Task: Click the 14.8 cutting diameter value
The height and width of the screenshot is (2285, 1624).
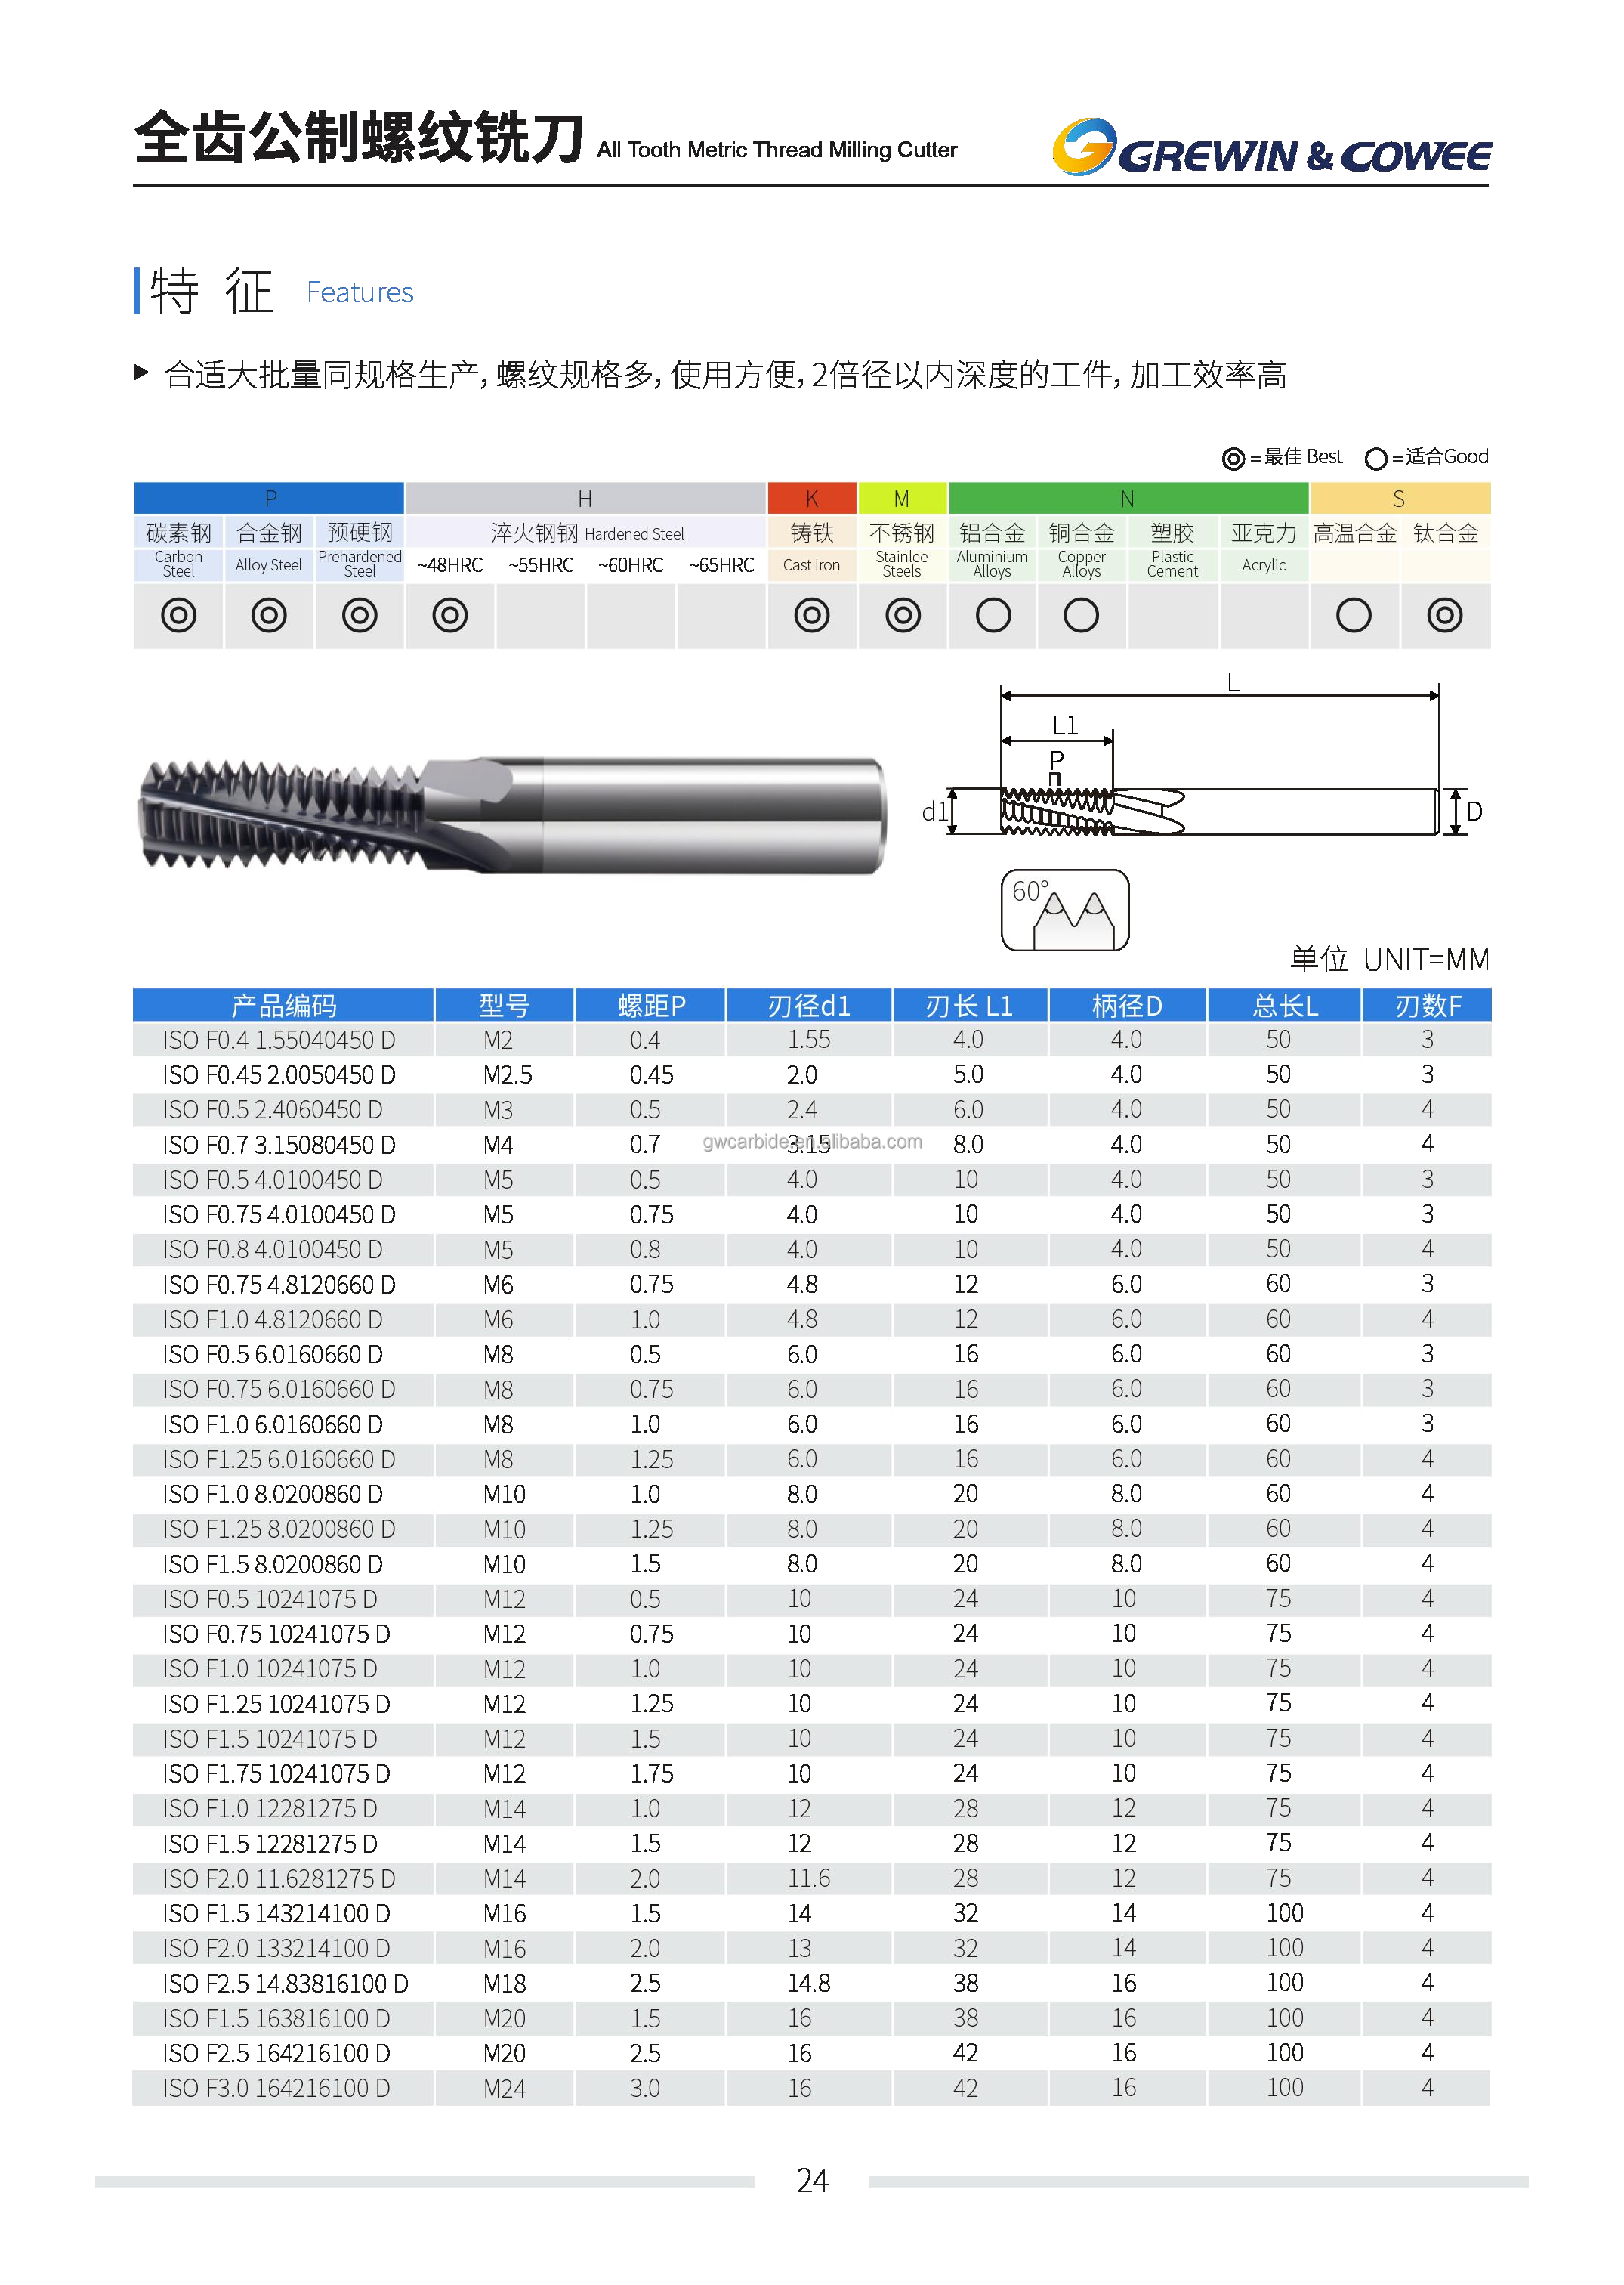Action: [809, 1984]
